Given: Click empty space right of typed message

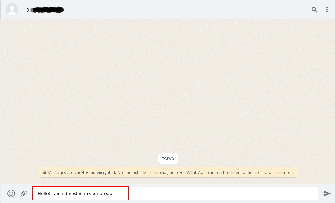Looking at the screenshot, I should (221, 194).
